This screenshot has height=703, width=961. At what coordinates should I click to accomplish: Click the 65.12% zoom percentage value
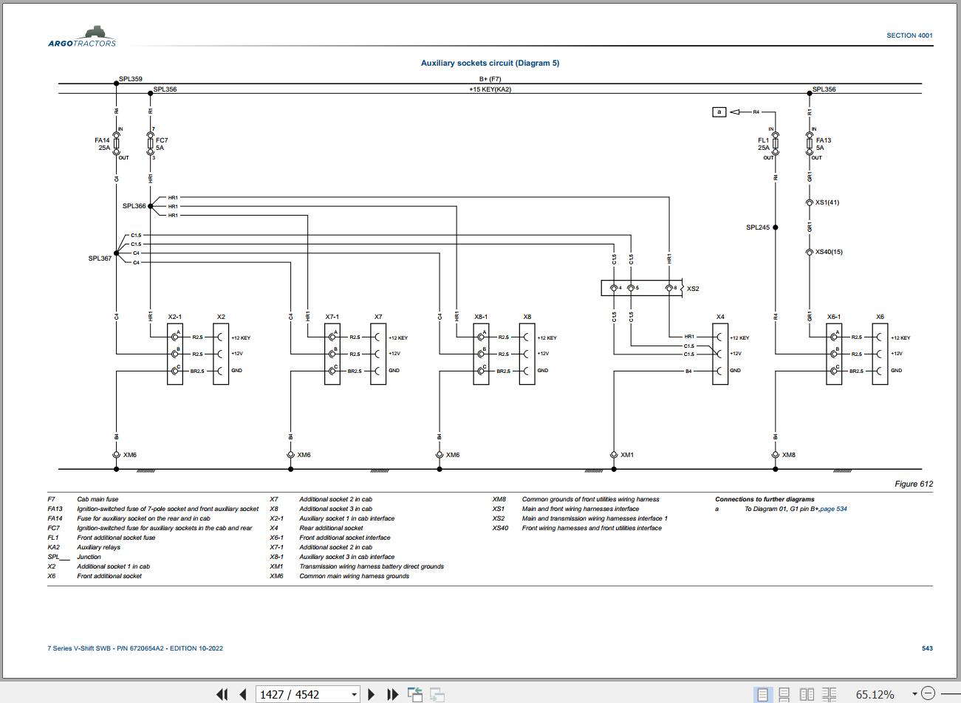point(875,694)
